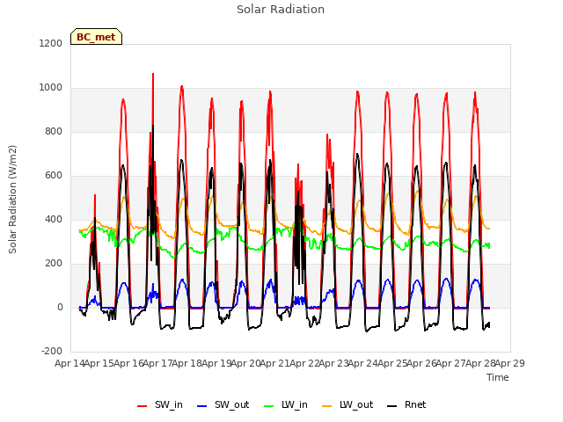
Task: Click the -200 y-axis tick label
Action: pos(52,352)
